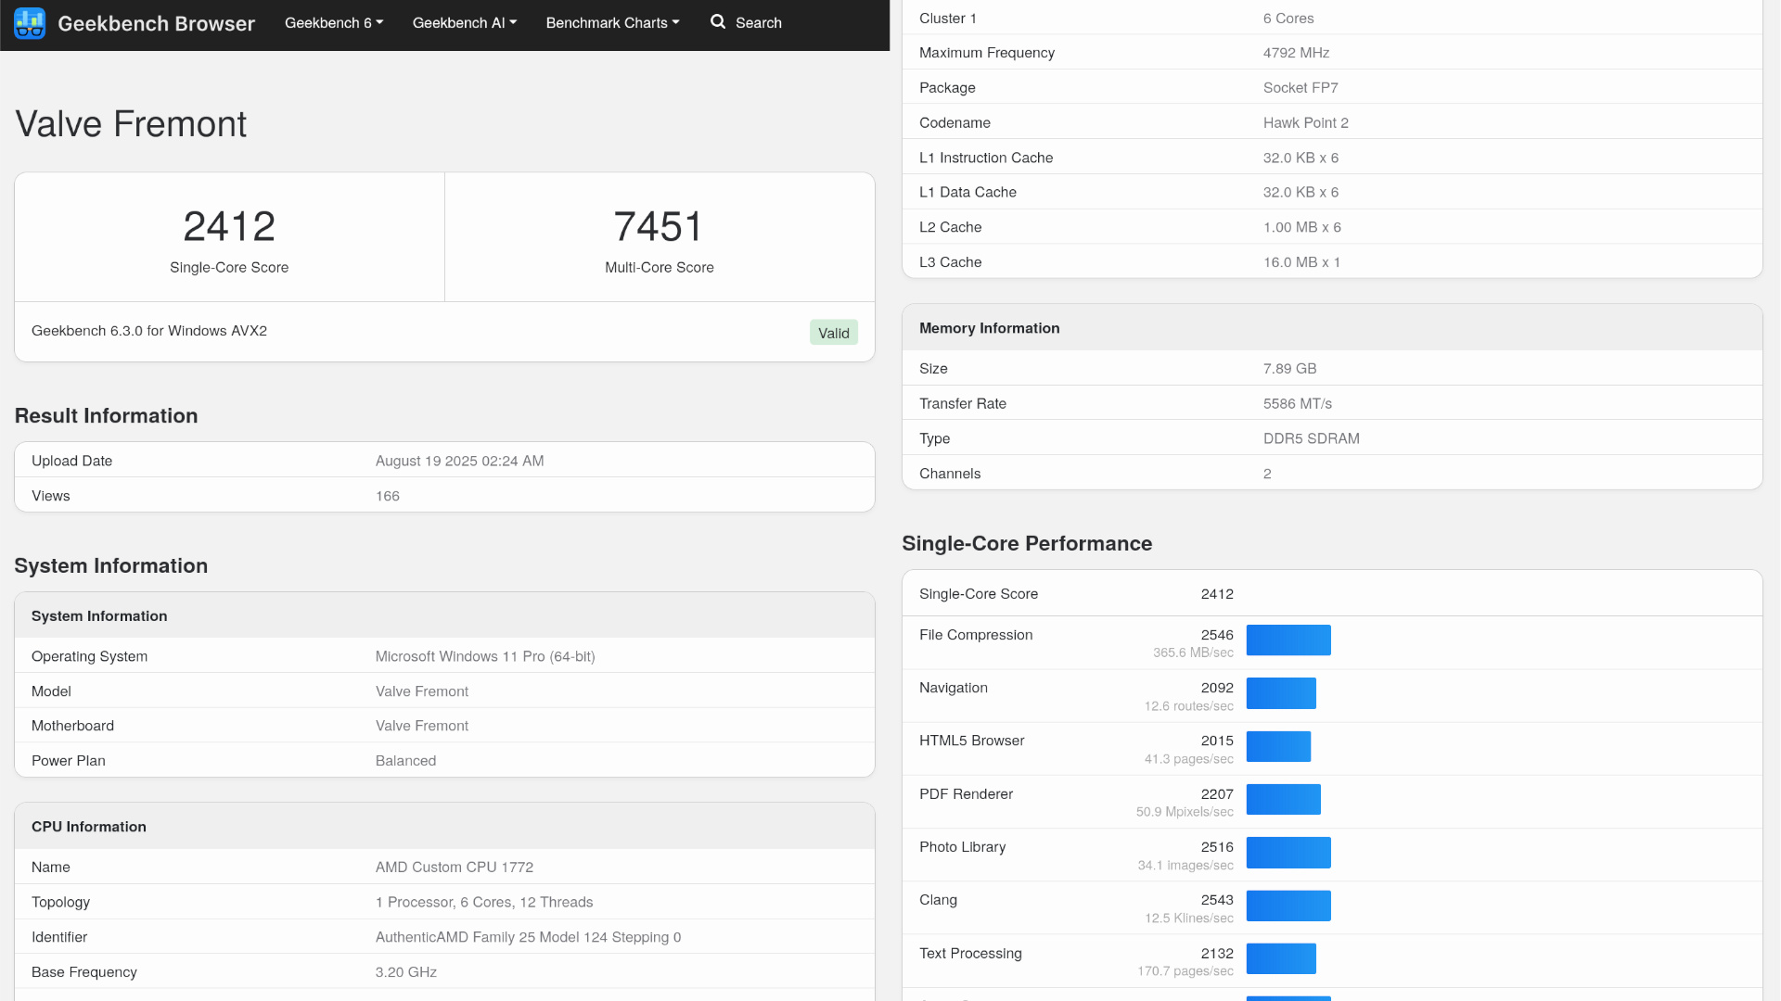The image size is (1781, 1001).
Task: Click memory type value DDR5 SDRAM
Action: [1312, 438]
